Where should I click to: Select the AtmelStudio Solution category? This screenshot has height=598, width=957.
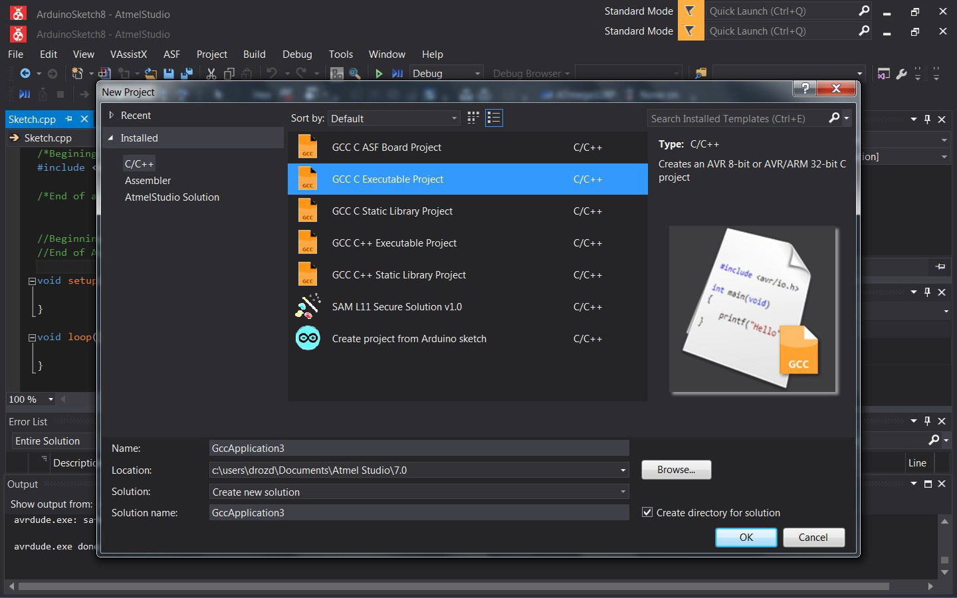pos(171,197)
